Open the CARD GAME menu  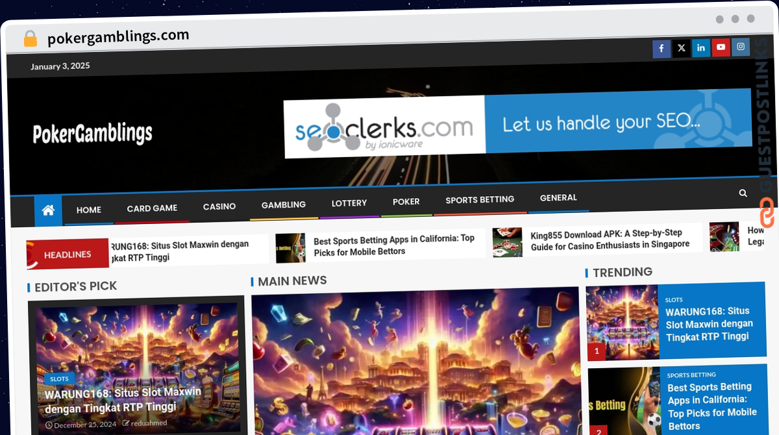(152, 208)
